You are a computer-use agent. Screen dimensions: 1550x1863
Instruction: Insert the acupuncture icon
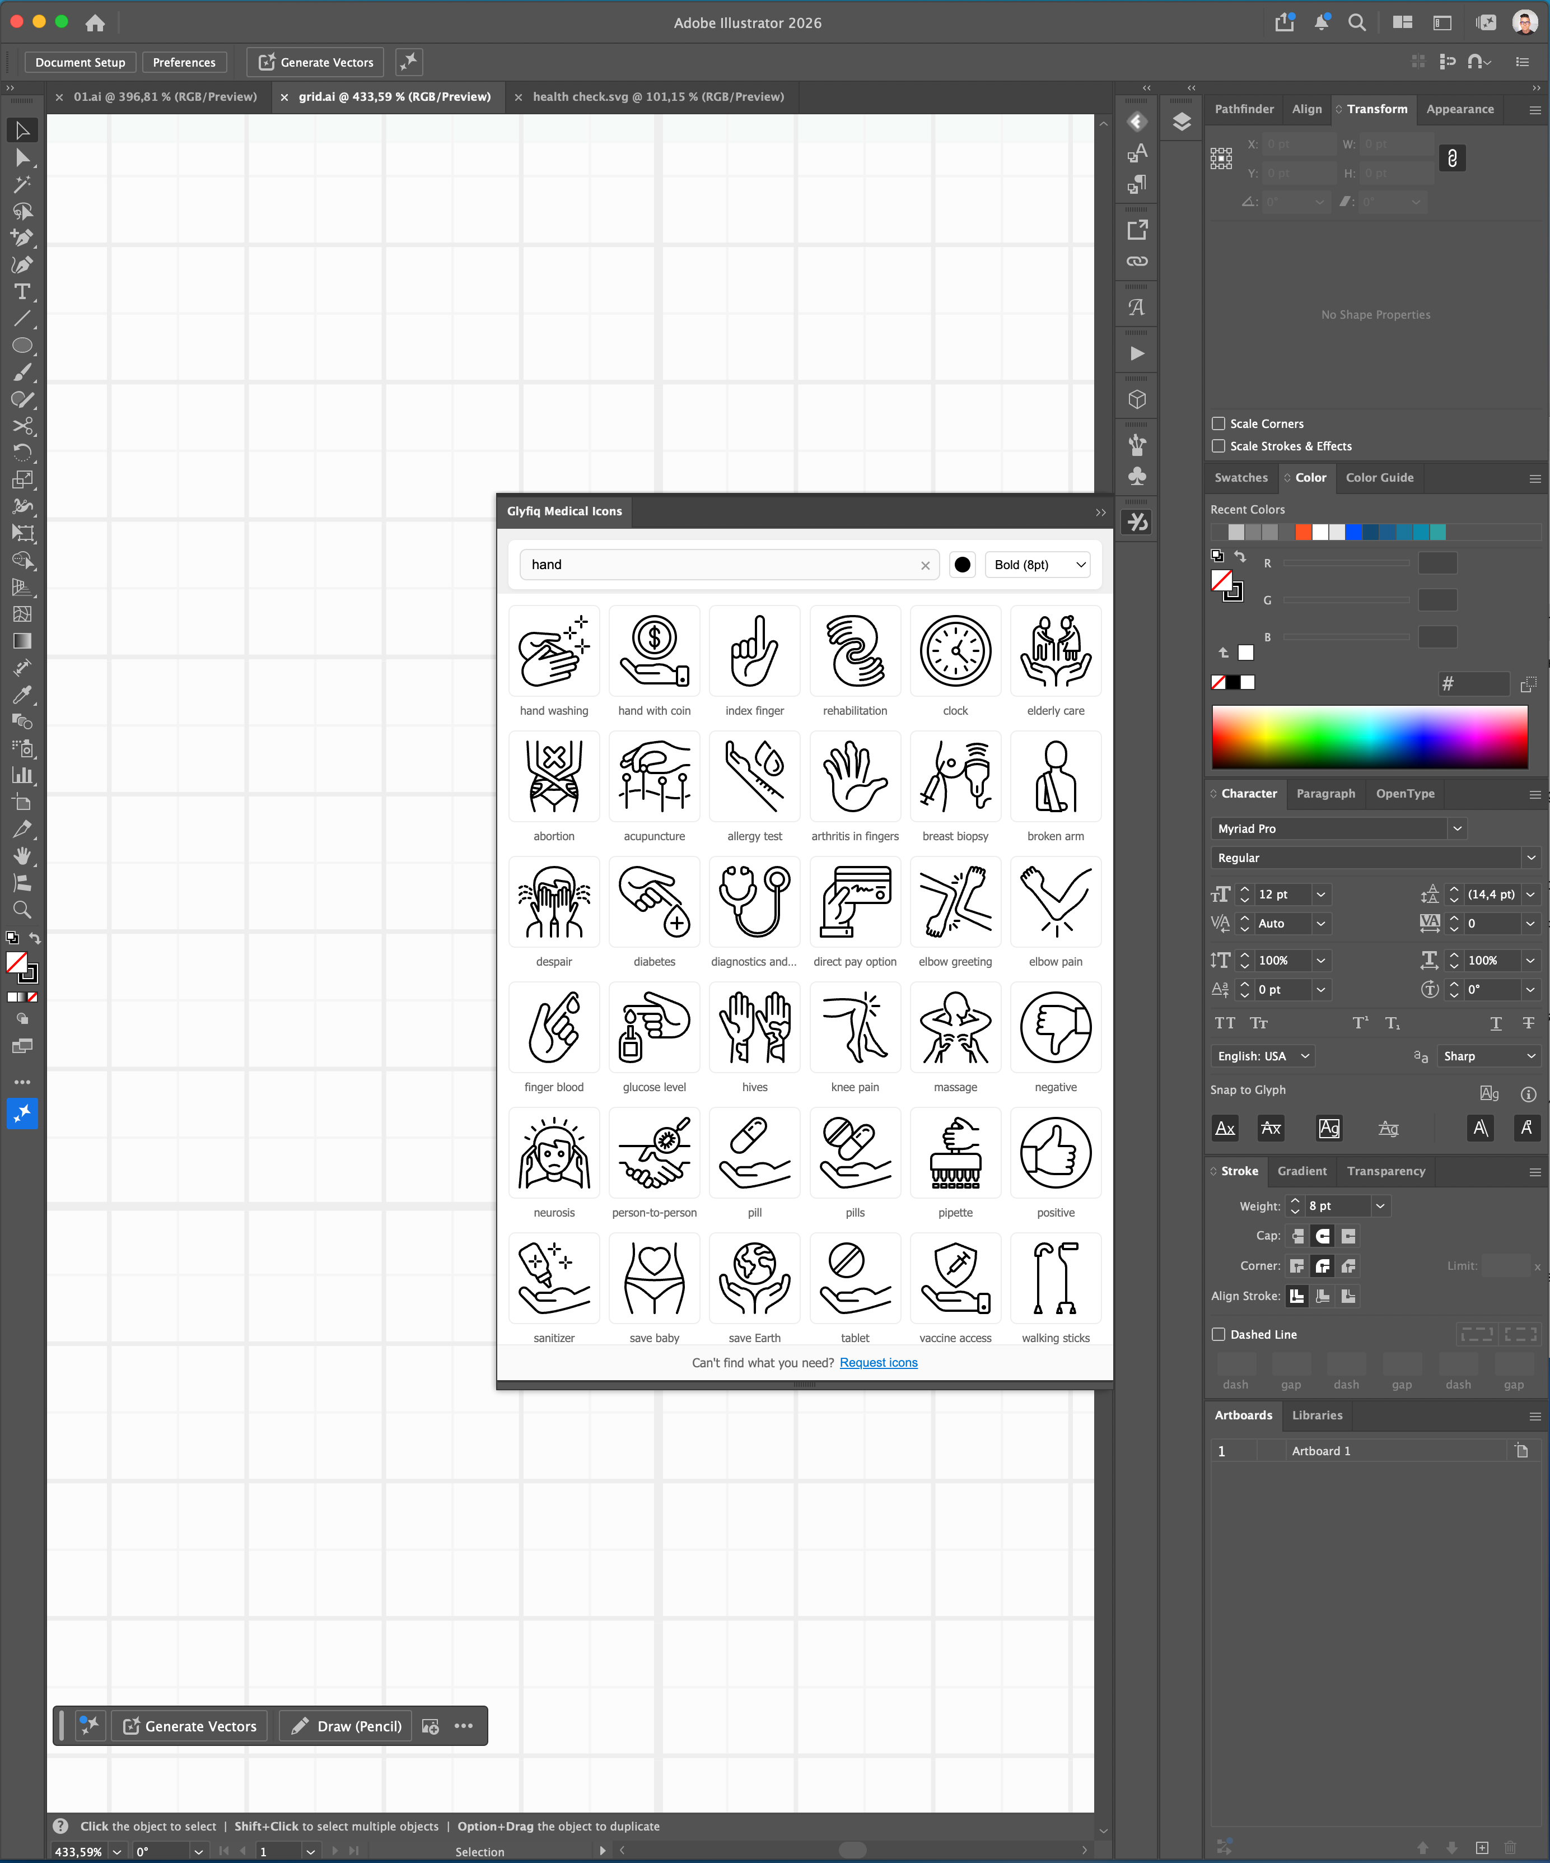point(655,777)
